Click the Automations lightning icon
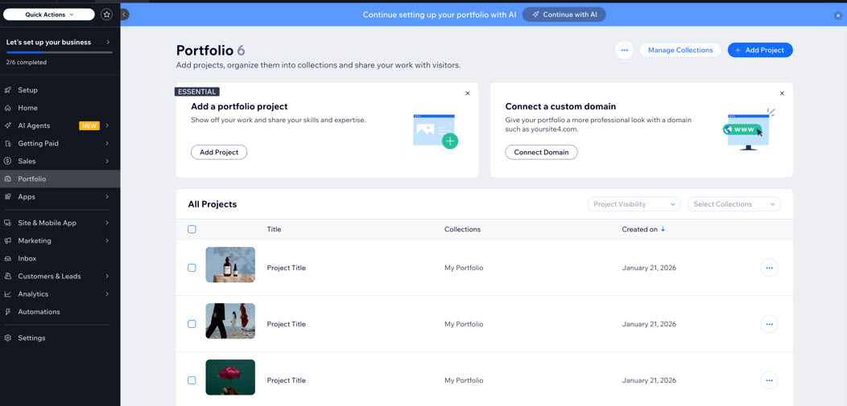The width and height of the screenshot is (847, 406). coord(7,312)
